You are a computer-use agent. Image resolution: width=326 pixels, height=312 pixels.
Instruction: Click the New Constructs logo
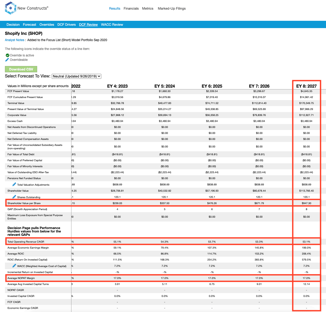coord(26,8)
